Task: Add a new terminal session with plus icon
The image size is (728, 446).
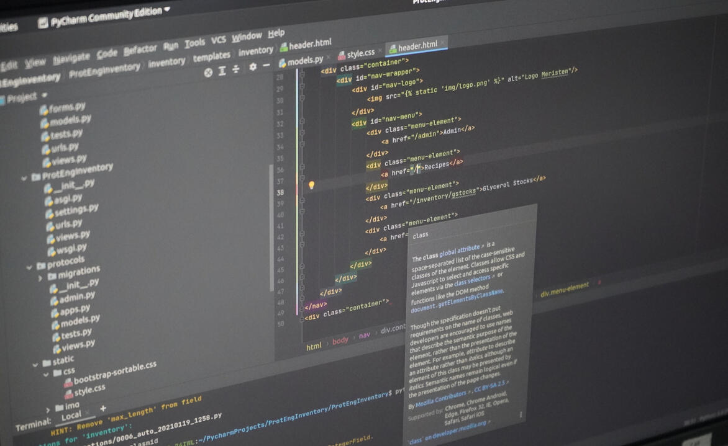Action: tap(103, 409)
